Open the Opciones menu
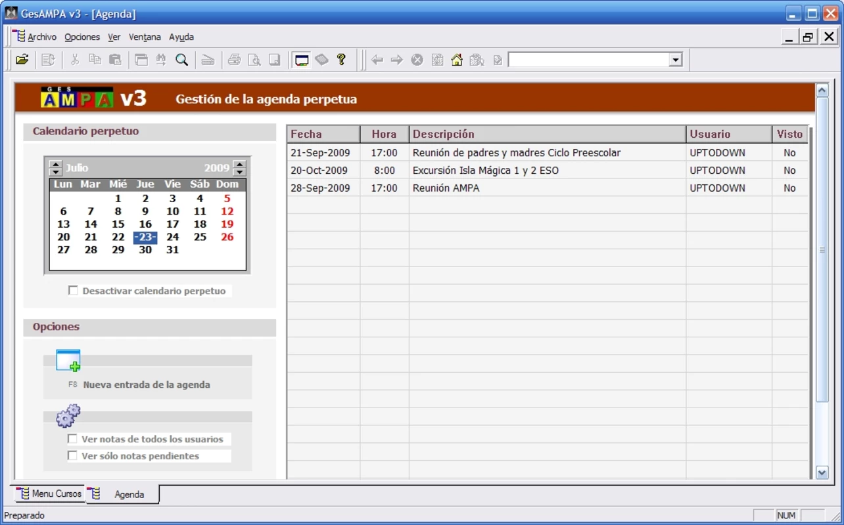844x525 pixels. coord(82,37)
